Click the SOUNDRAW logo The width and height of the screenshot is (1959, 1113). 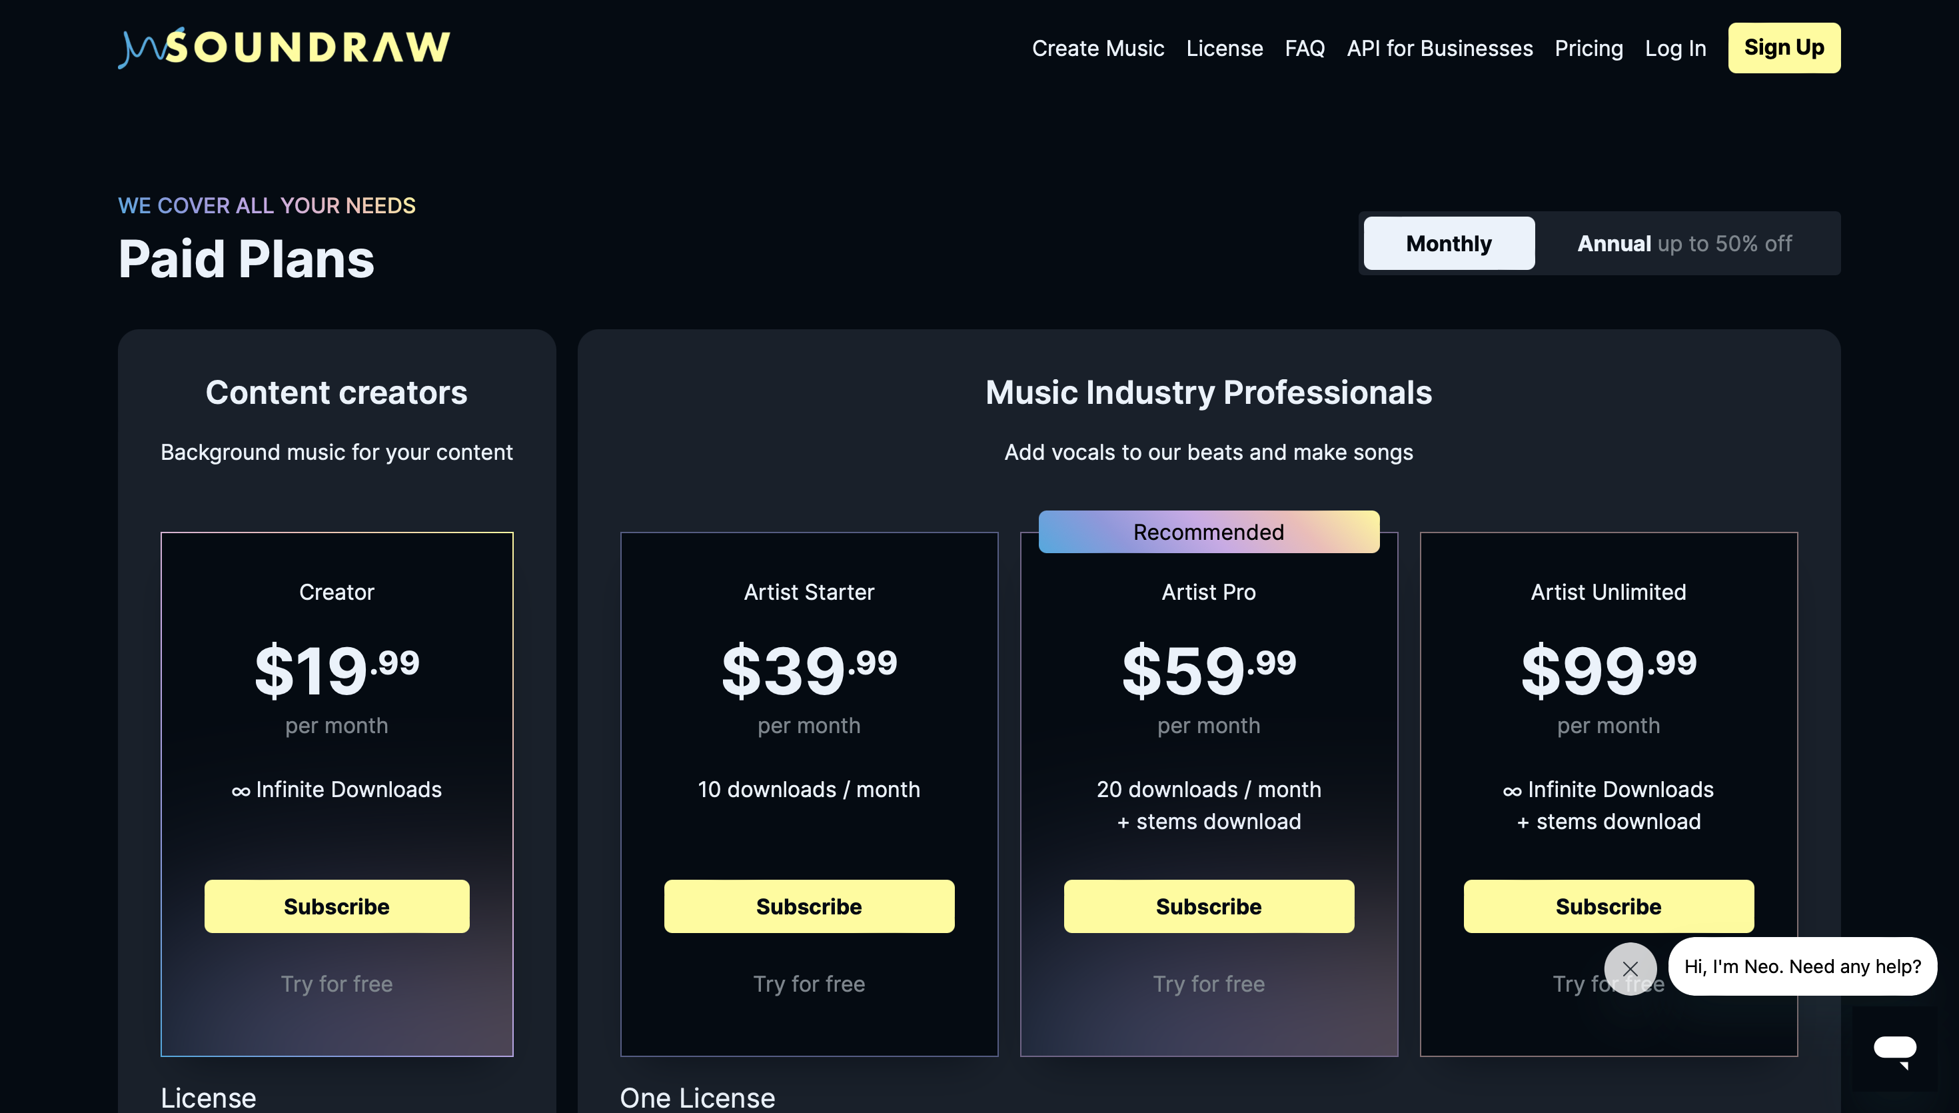pos(283,47)
